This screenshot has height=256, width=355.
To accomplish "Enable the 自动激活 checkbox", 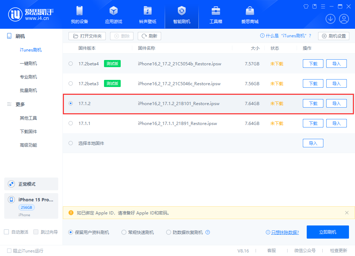I will [6, 232].
